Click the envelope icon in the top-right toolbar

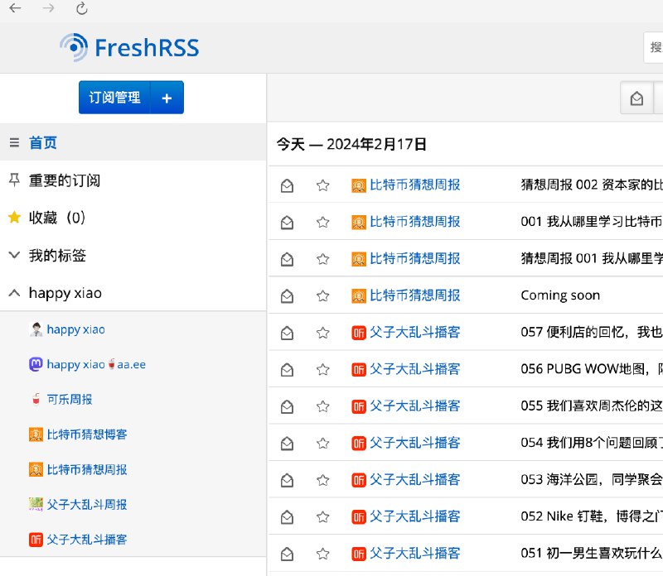pos(637,98)
